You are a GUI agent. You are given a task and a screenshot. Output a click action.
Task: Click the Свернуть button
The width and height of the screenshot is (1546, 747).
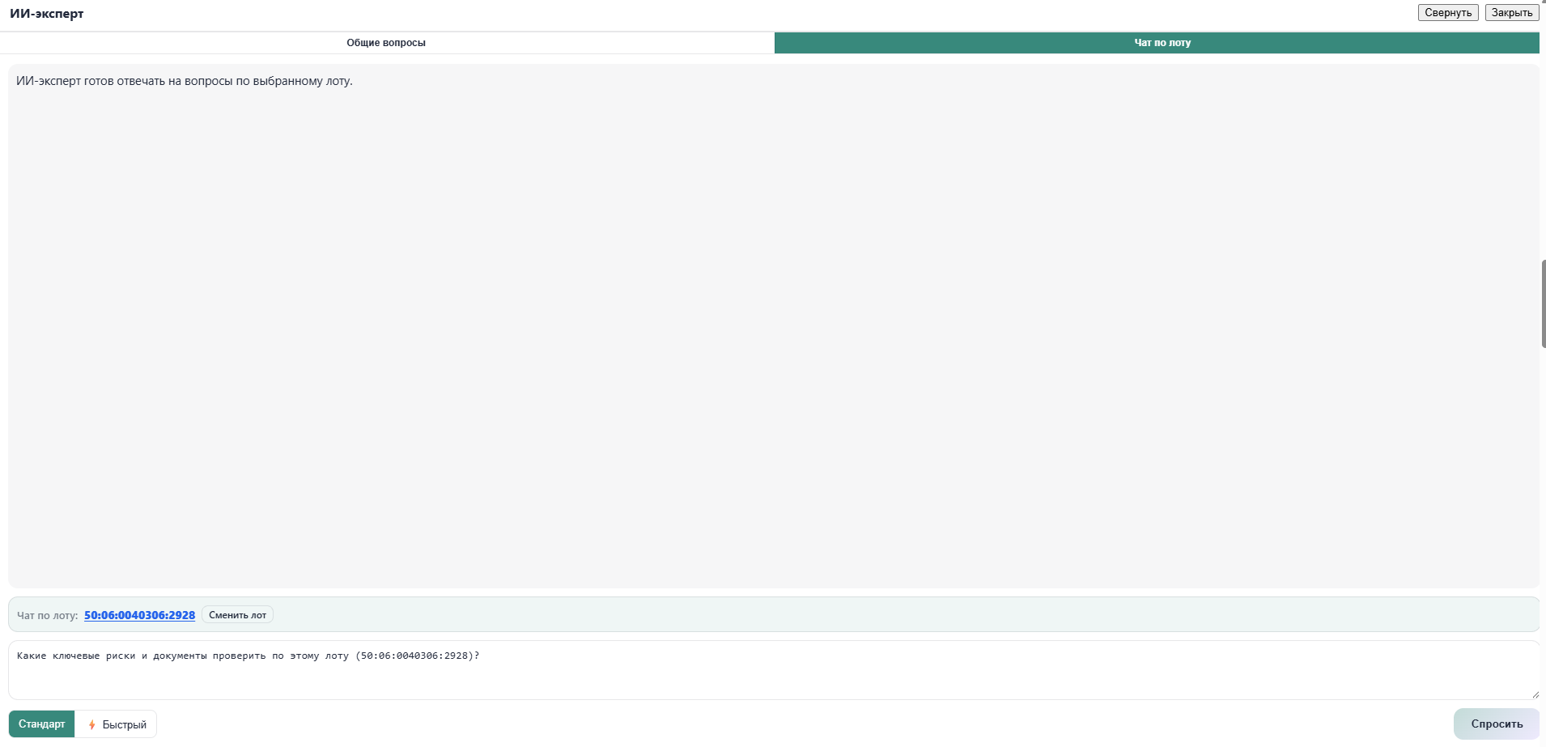pyautogui.click(x=1448, y=13)
